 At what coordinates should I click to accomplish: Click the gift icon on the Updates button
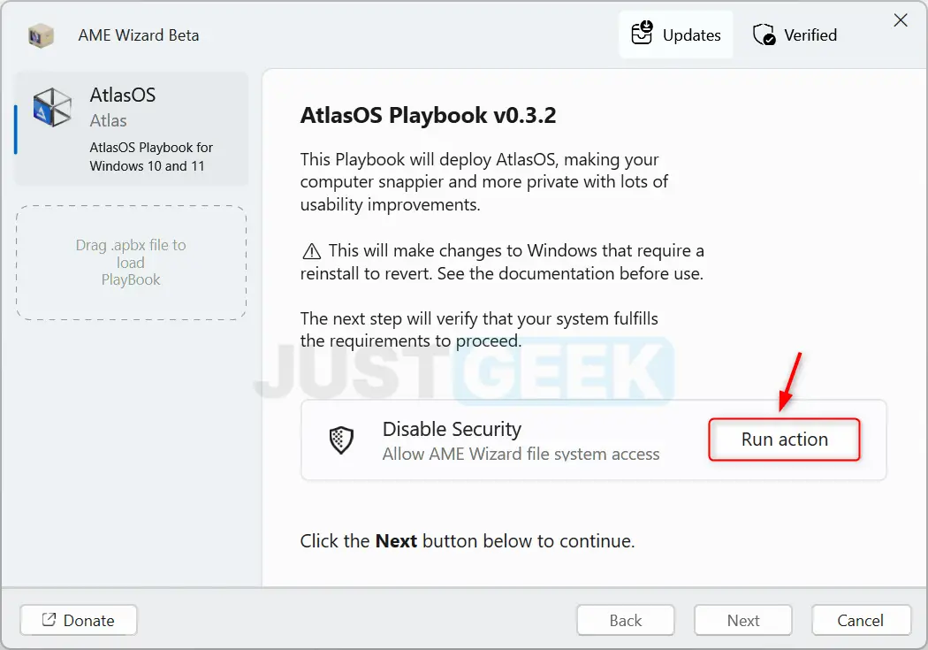(x=643, y=34)
